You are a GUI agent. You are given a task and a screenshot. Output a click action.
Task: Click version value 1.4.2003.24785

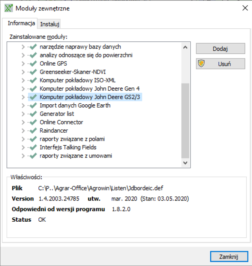click(x=59, y=199)
